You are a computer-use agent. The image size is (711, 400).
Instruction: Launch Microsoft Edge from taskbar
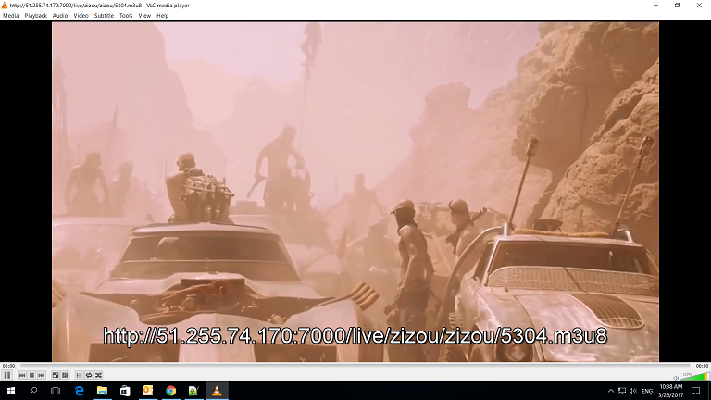80,391
